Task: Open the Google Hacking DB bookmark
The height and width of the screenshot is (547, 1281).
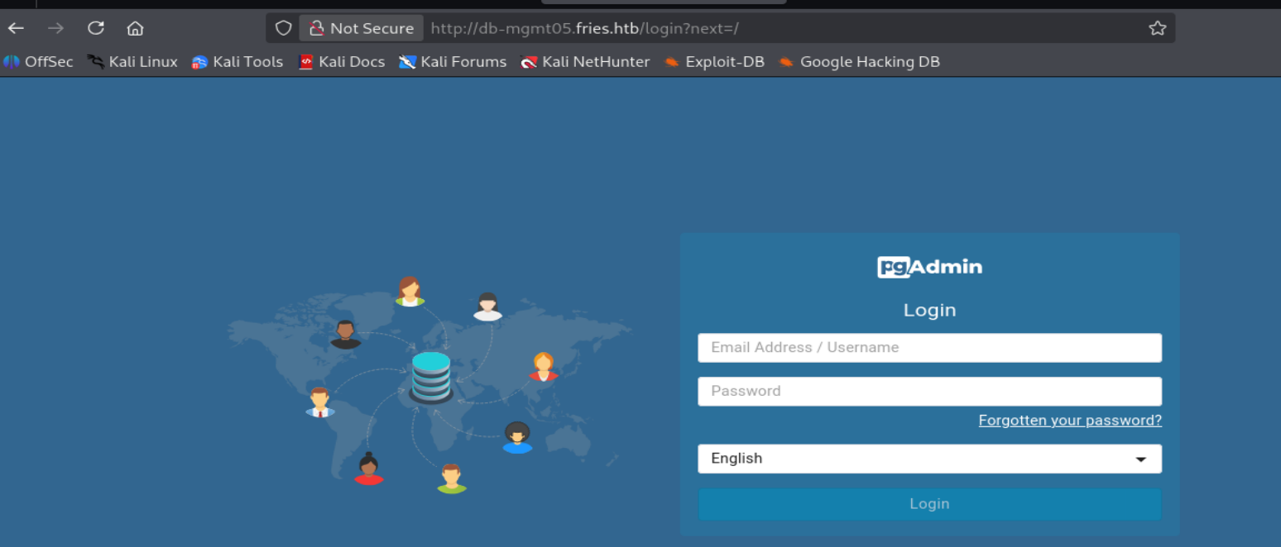Action: tap(859, 62)
